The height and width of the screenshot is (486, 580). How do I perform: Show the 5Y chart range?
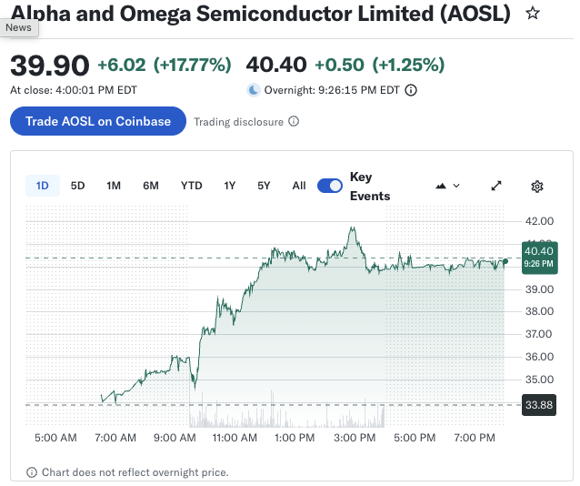click(264, 186)
